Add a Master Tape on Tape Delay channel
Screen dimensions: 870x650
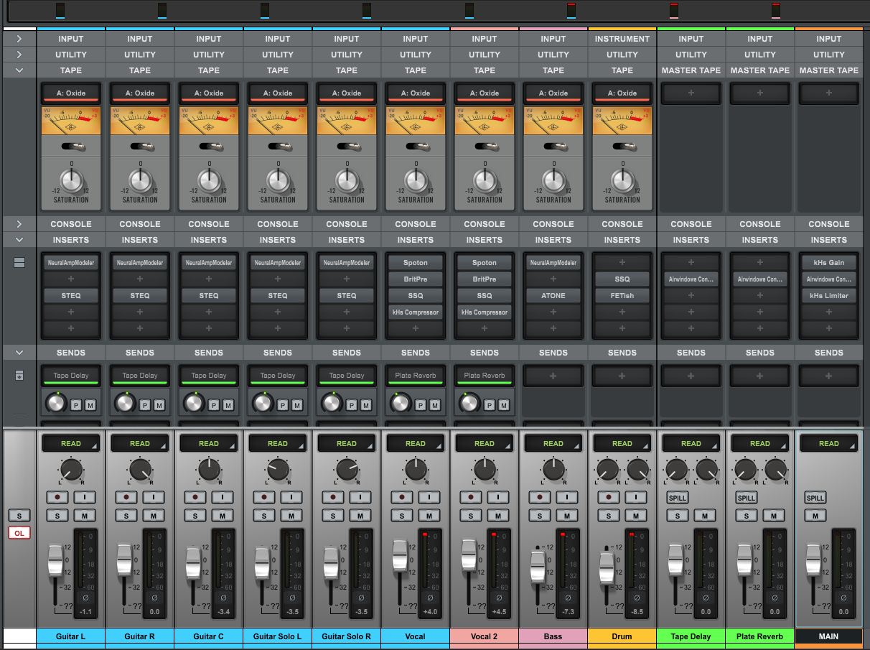point(691,93)
